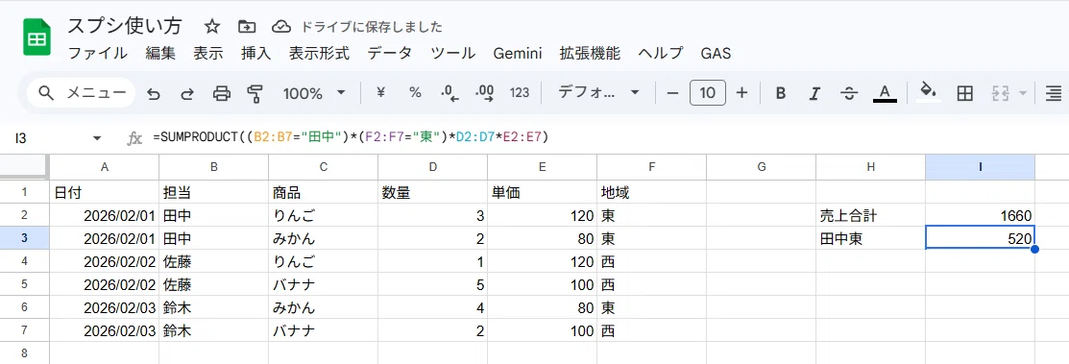Select the paint format roller
The width and height of the screenshot is (1069, 364).
coord(255,93)
